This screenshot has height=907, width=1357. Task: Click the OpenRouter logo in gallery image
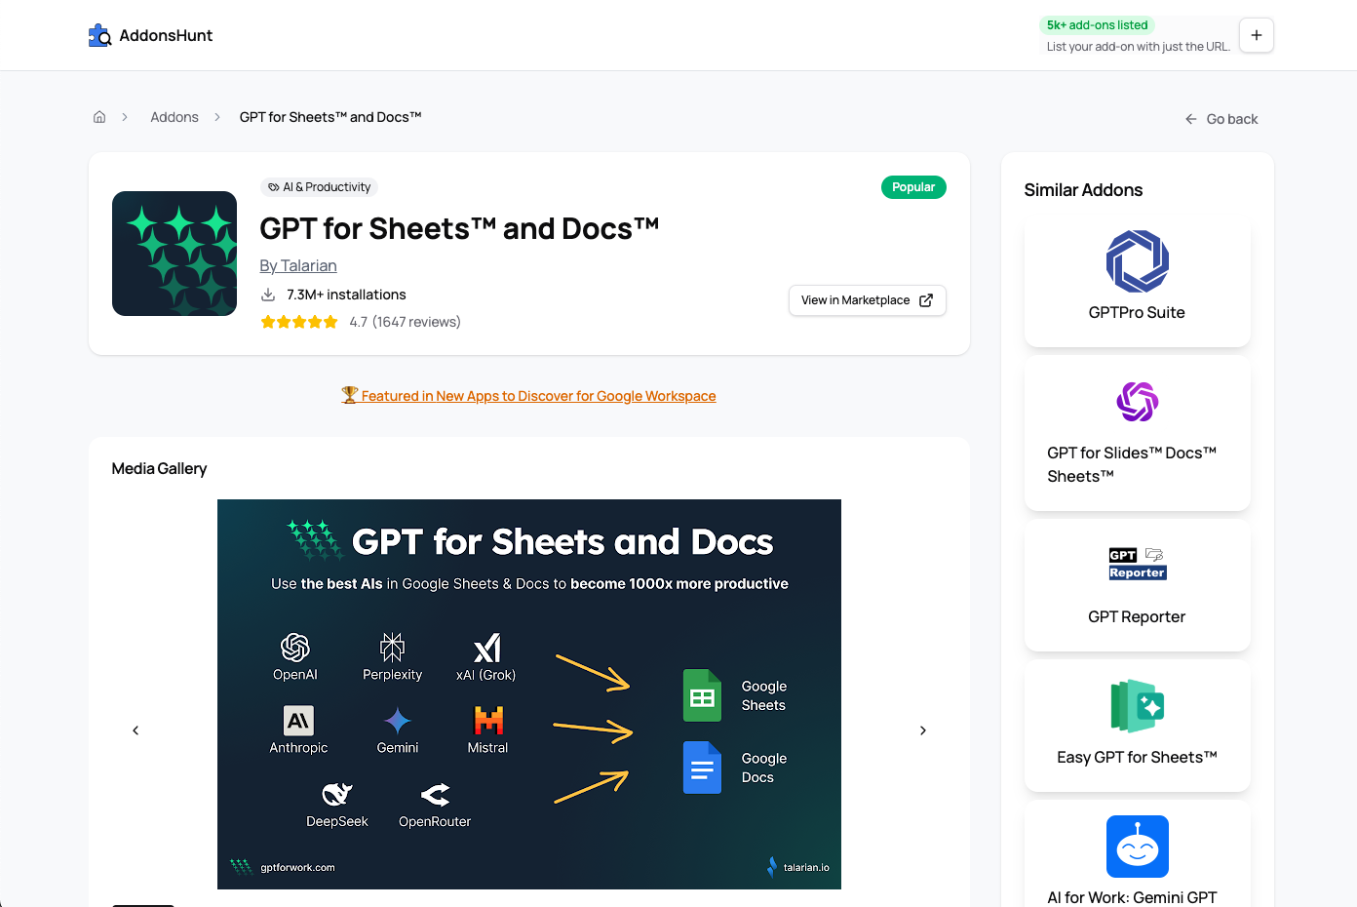pyautogui.click(x=435, y=795)
